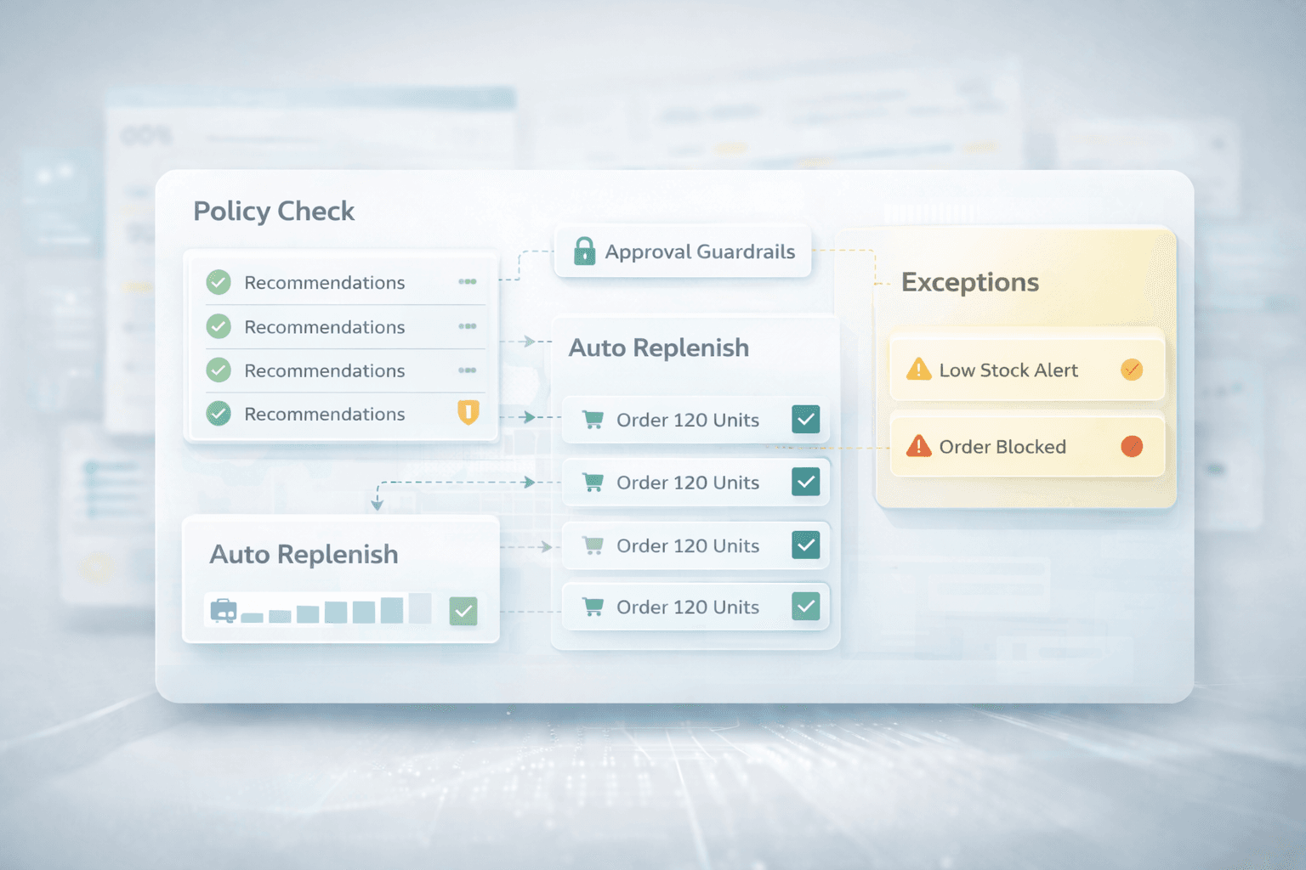Click the tallest bar in the Auto Replenish stock bars

click(x=420, y=608)
